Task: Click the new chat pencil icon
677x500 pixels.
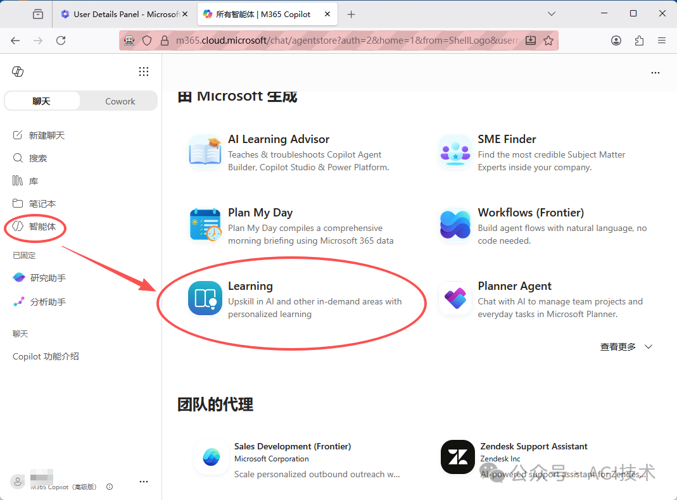Action: pos(17,135)
